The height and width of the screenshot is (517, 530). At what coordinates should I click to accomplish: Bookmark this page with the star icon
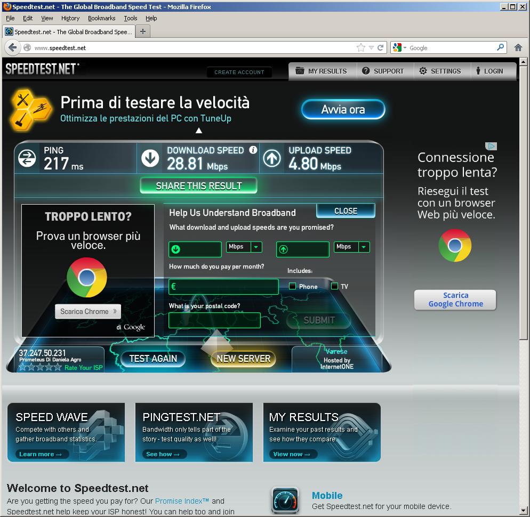tap(361, 47)
